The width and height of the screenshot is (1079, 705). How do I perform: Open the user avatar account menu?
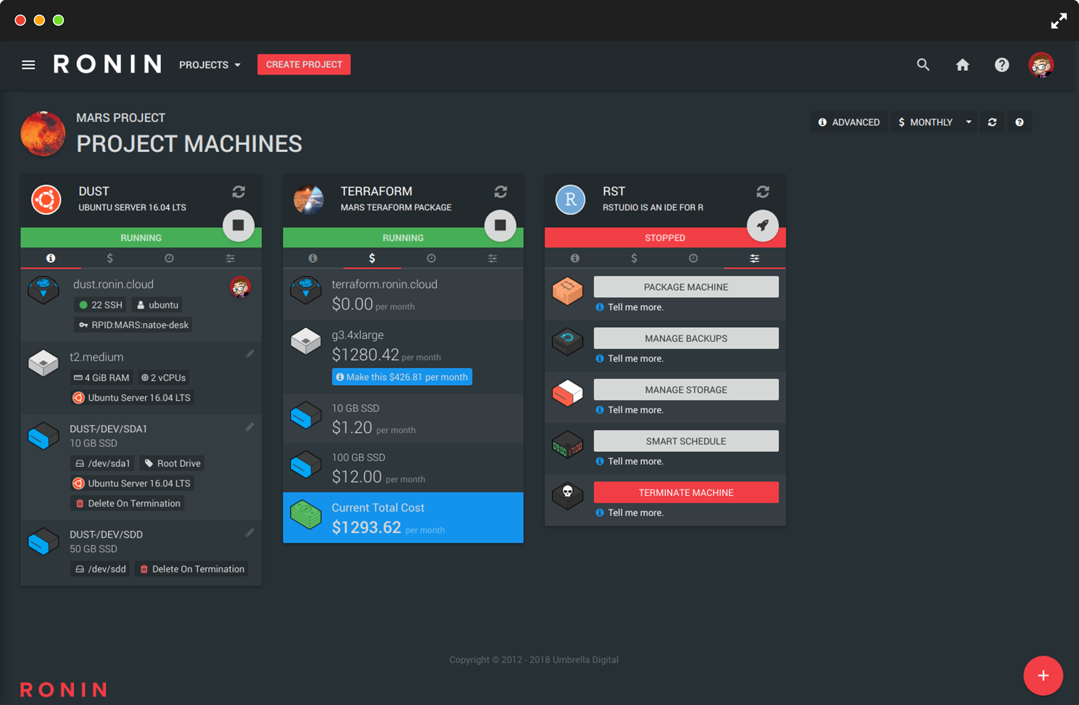(1041, 65)
